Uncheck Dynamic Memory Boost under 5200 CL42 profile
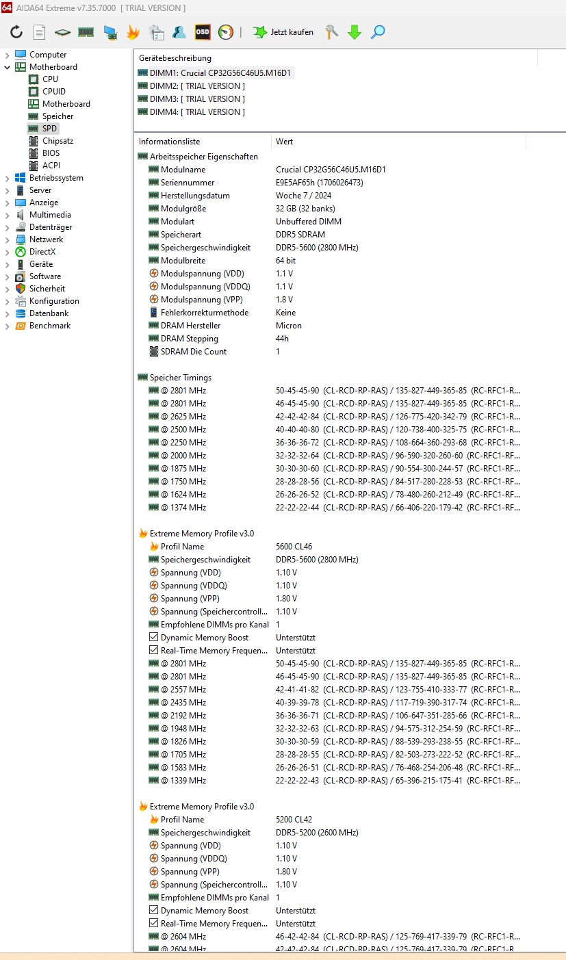This screenshot has width=566, height=960. click(x=155, y=910)
